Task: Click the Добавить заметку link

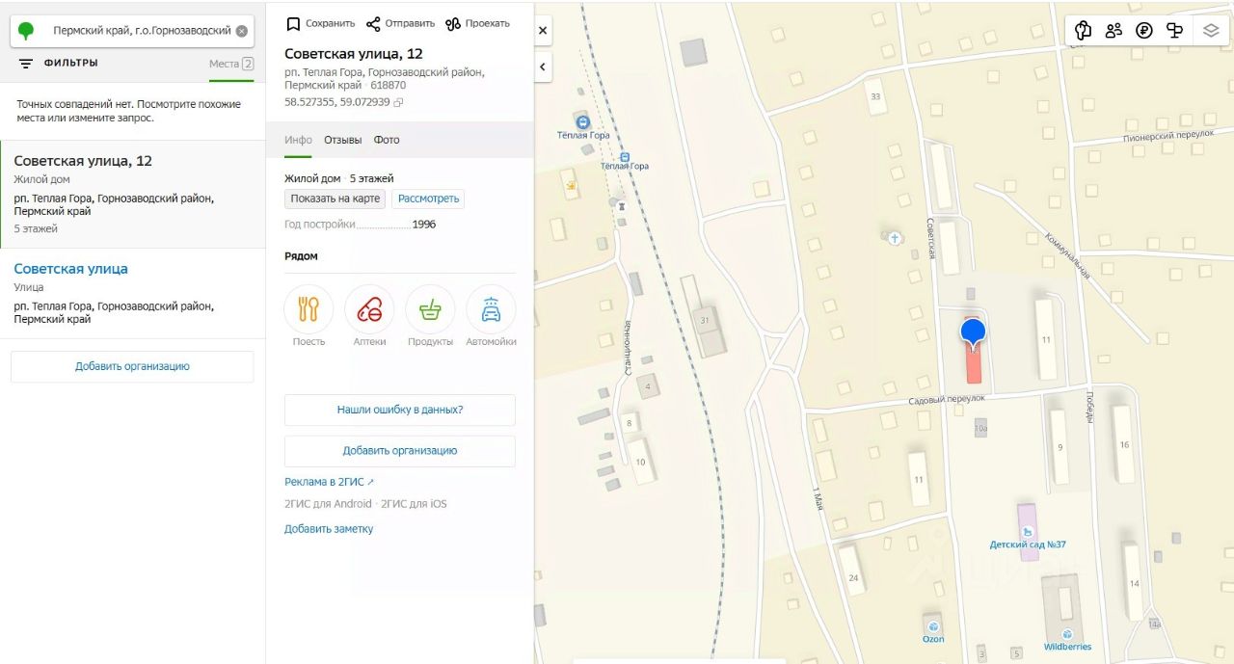Action: pyautogui.click(x=329, y=529)
